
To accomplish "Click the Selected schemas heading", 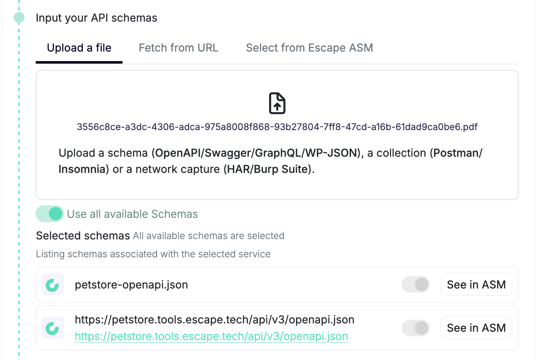I will pos(83,236).
